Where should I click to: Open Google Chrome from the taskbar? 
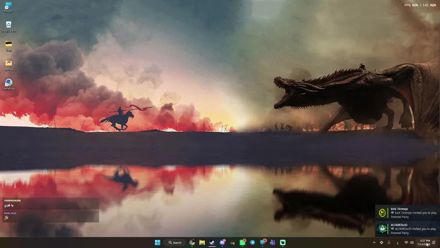click(192, 242)
